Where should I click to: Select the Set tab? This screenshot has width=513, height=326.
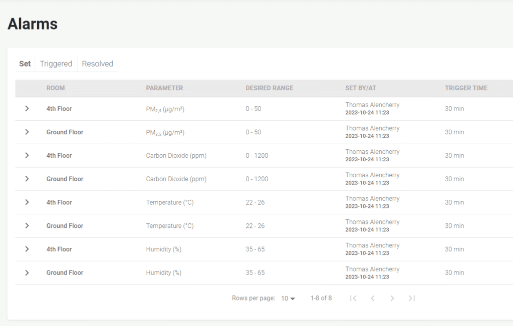click(25, 64)
